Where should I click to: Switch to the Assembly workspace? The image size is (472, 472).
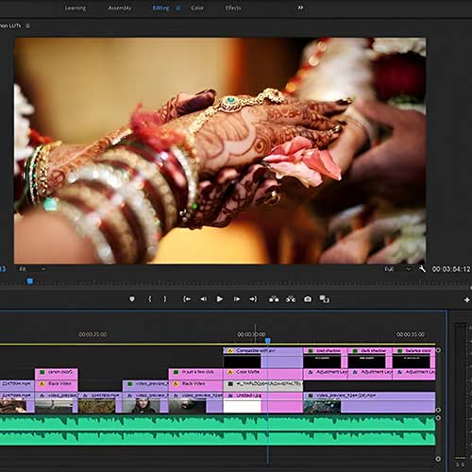coord(120,8)
